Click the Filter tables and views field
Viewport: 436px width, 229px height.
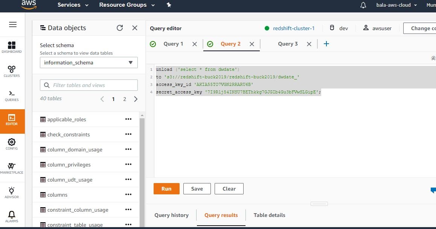[x=88, y=85]
